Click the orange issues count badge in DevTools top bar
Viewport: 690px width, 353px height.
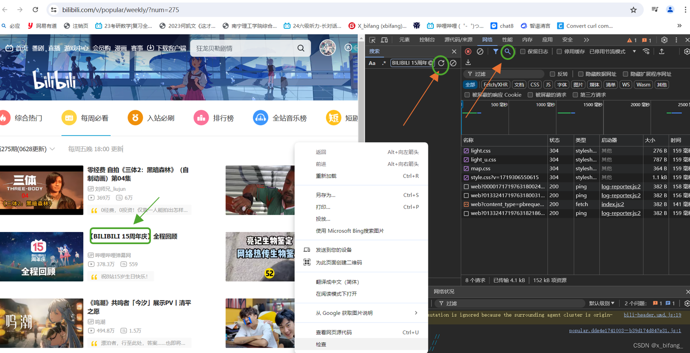tap(646, 40)
